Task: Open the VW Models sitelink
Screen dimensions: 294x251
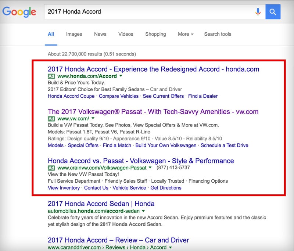Action: pyautogui.click(x=56, y=146)
